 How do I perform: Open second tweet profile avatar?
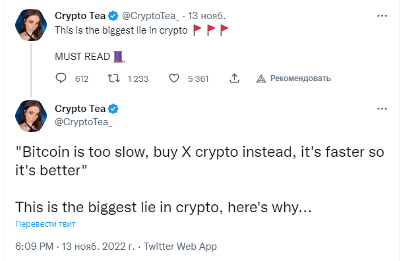[x=31, y=116]
